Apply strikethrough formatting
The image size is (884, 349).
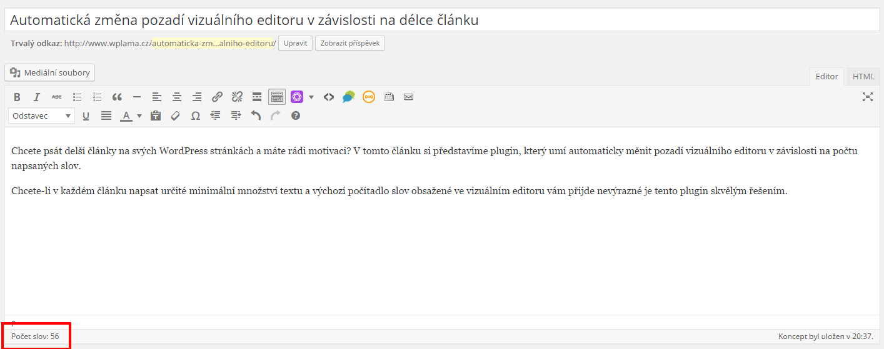tap(57, 97)
